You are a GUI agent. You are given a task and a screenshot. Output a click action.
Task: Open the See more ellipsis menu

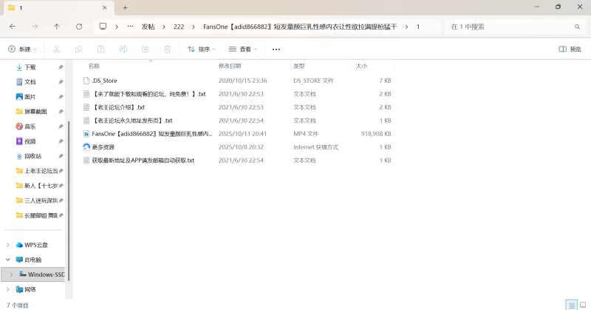(x=276, y=49)
